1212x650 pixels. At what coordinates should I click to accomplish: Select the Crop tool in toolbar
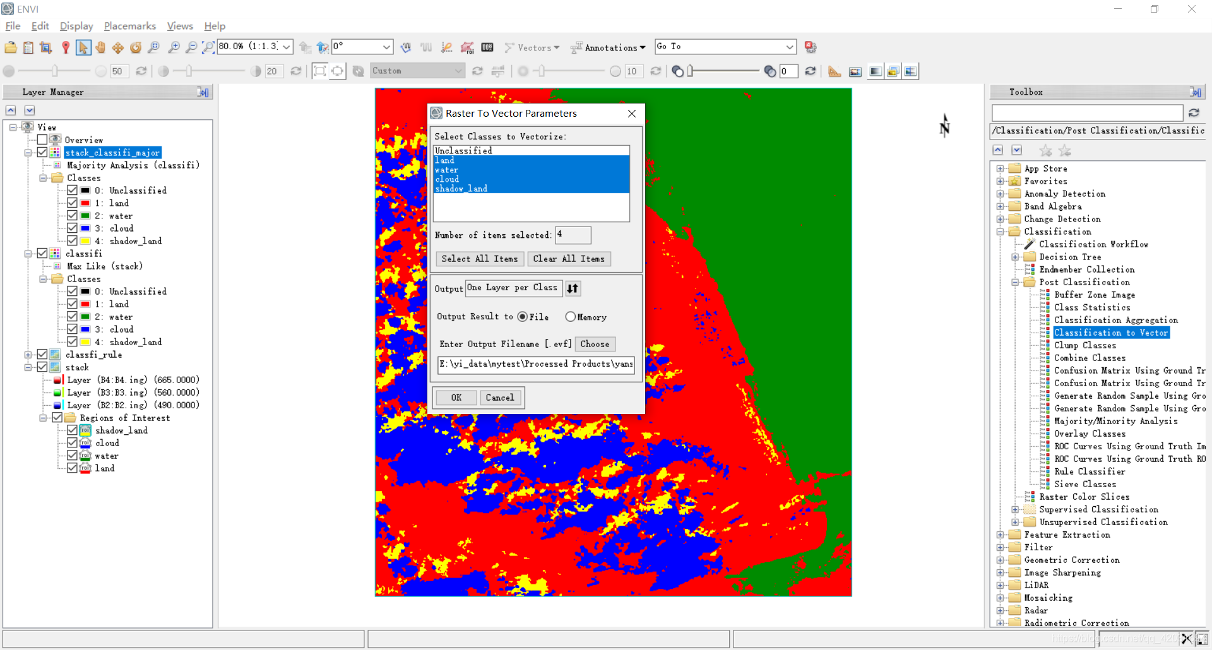coord(45,47)
